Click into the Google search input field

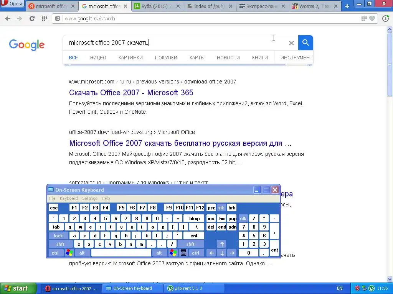click(175, 43)
